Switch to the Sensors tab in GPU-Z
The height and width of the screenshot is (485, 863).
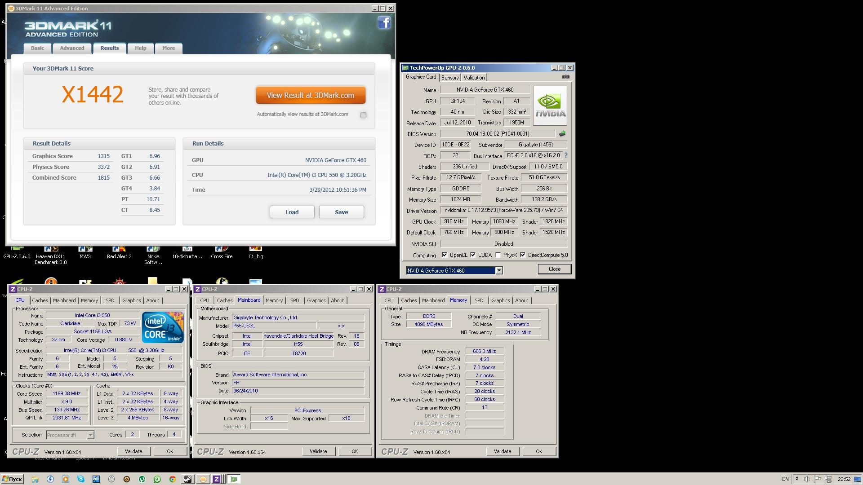[450, 78]
